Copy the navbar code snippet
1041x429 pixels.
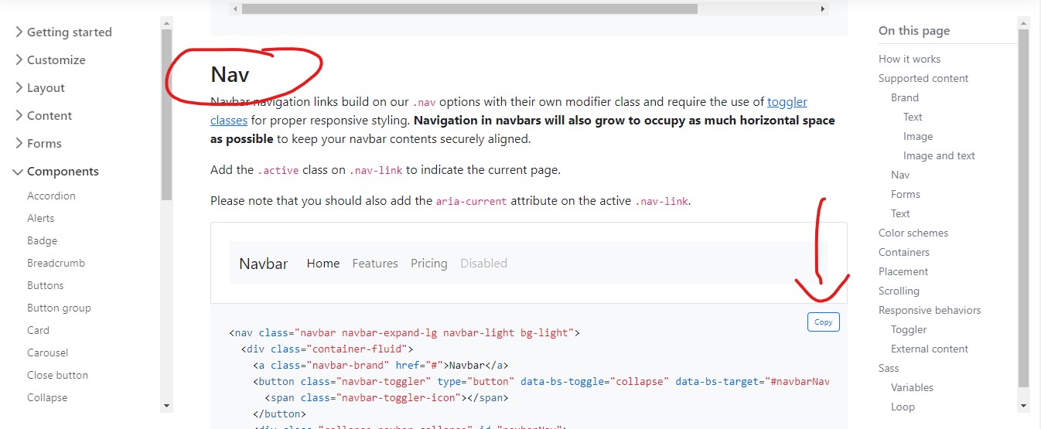823,322
